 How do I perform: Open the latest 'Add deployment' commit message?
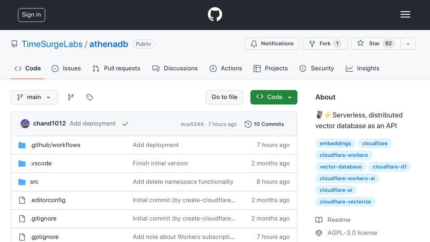point(93,124)
